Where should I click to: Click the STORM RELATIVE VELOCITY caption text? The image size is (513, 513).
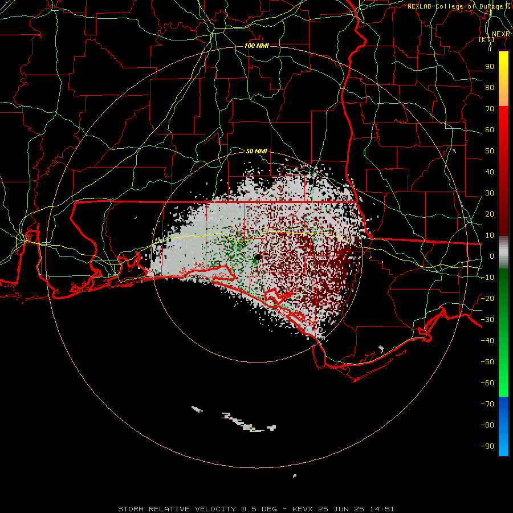click(177, 509)
